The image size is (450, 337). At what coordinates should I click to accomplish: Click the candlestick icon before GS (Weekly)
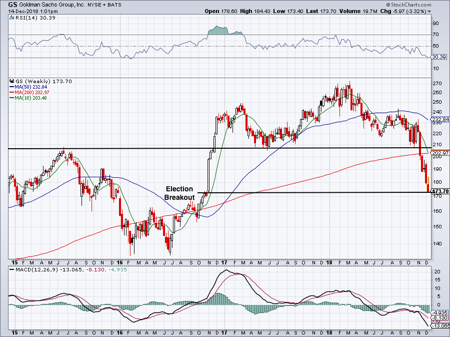[12, 81]
